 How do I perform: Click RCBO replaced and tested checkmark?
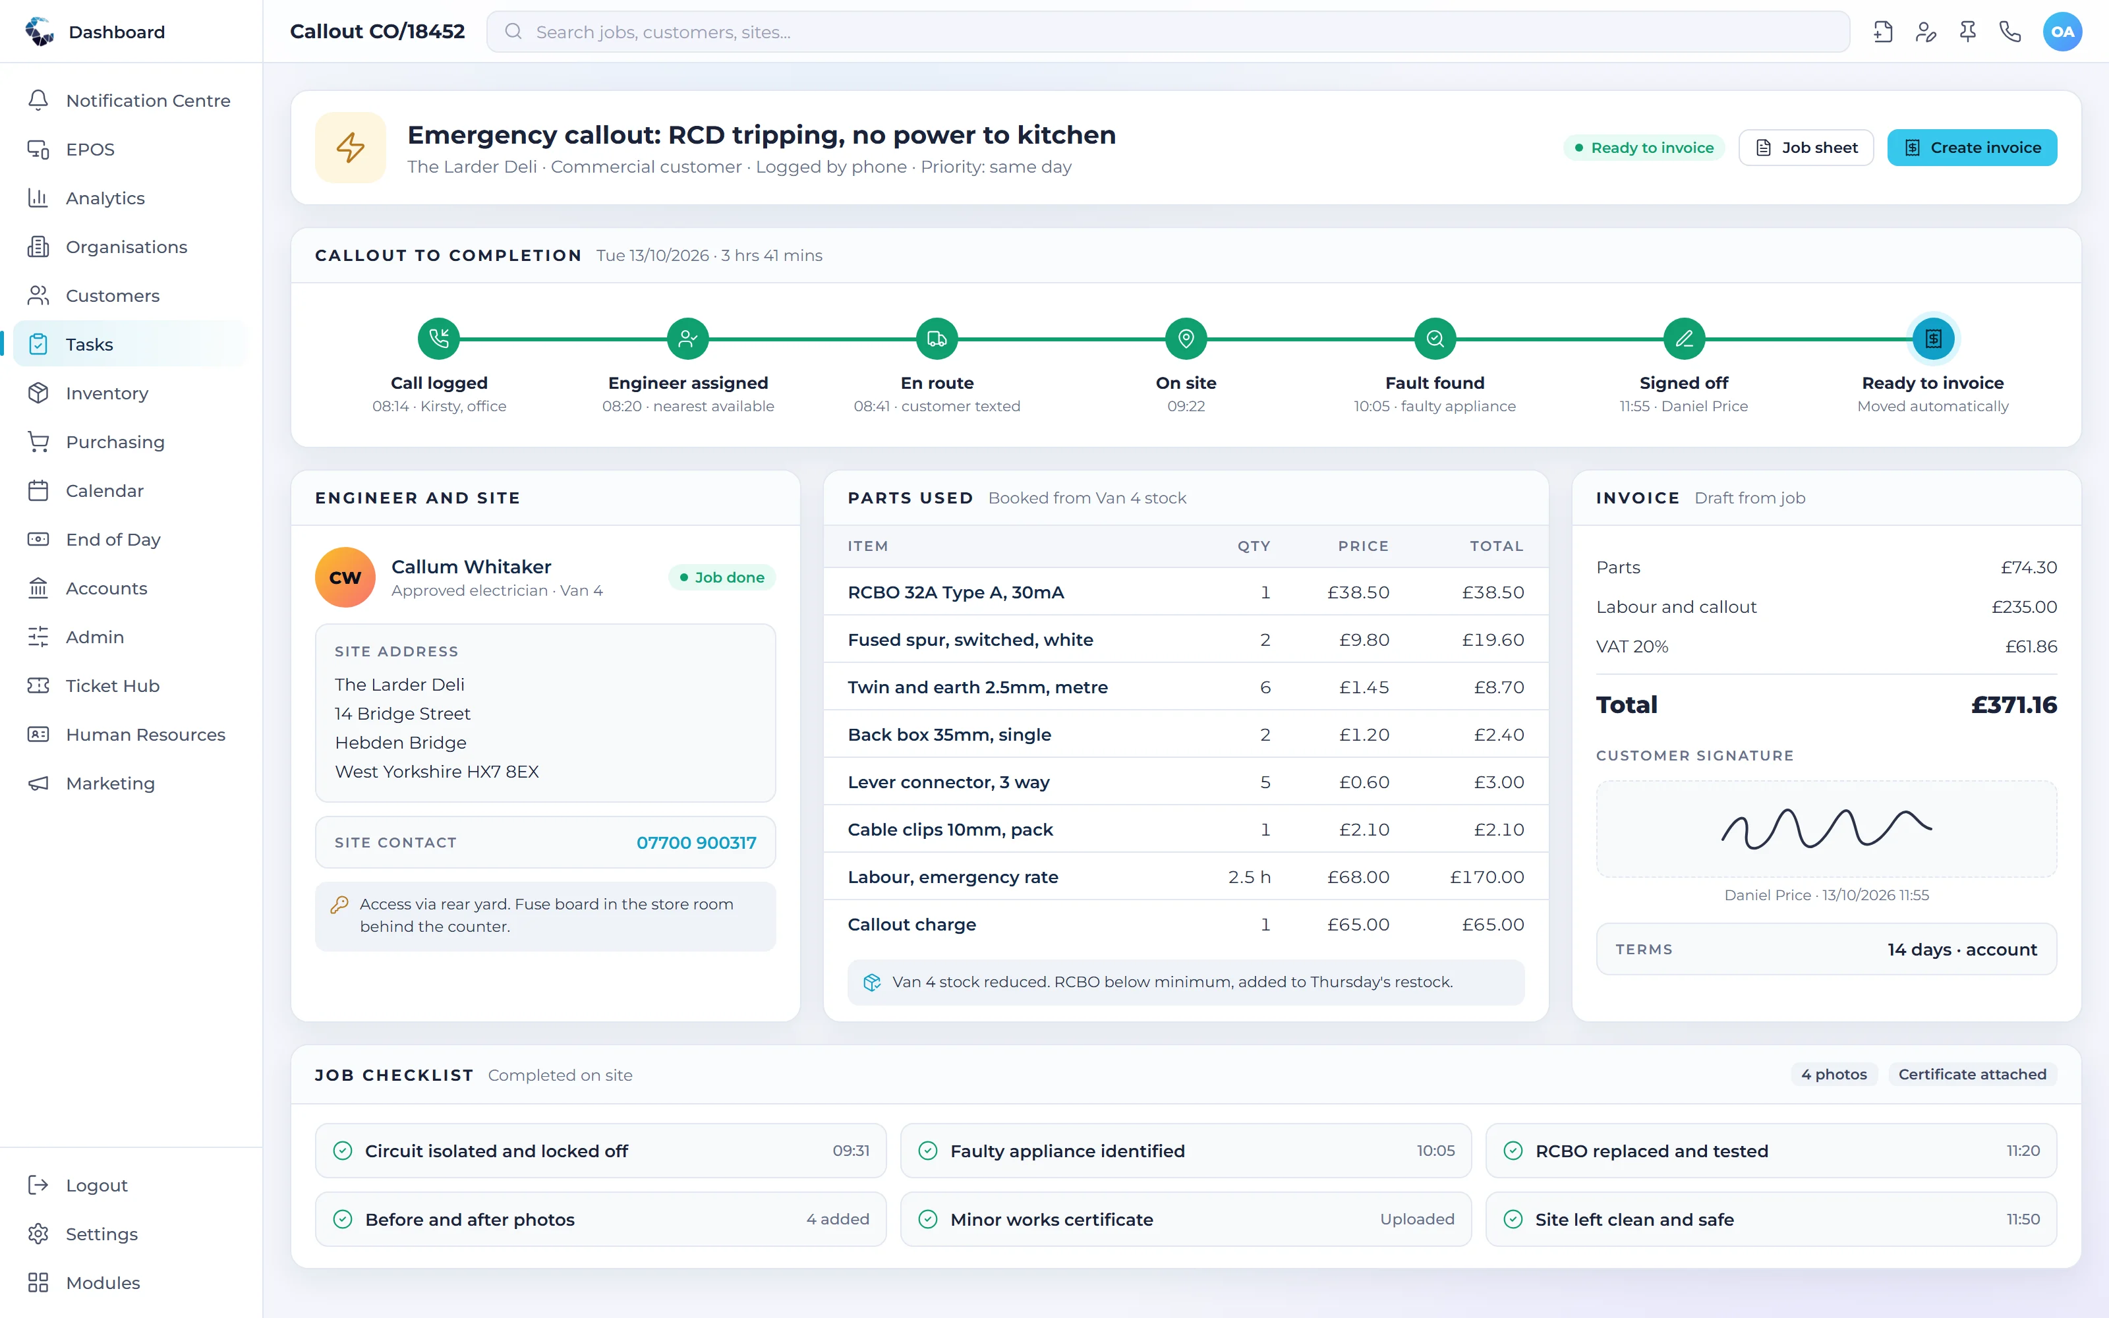(x=1514, y=1151)
